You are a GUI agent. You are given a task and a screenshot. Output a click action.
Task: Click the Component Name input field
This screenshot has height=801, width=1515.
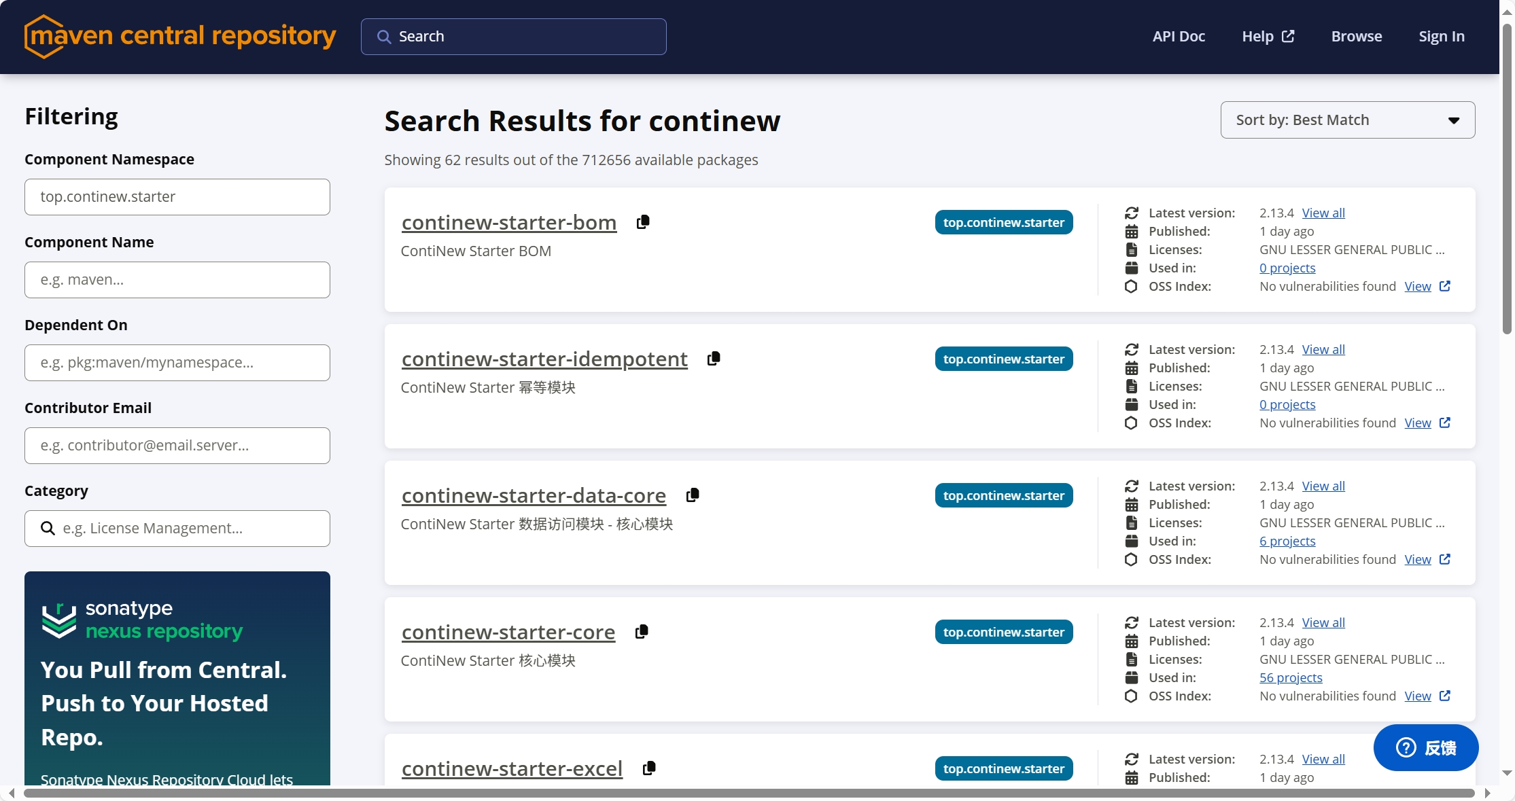[177, 280]
